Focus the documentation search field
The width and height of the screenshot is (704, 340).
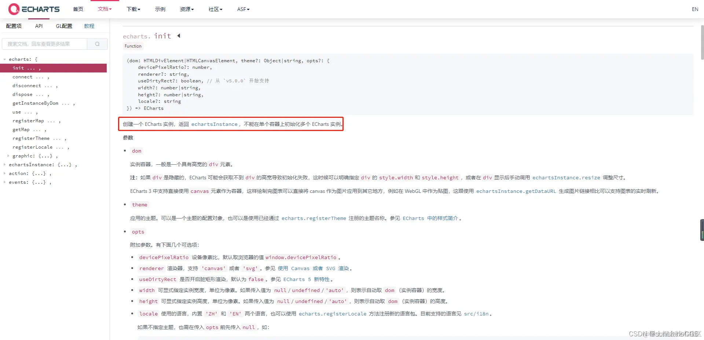45,44
